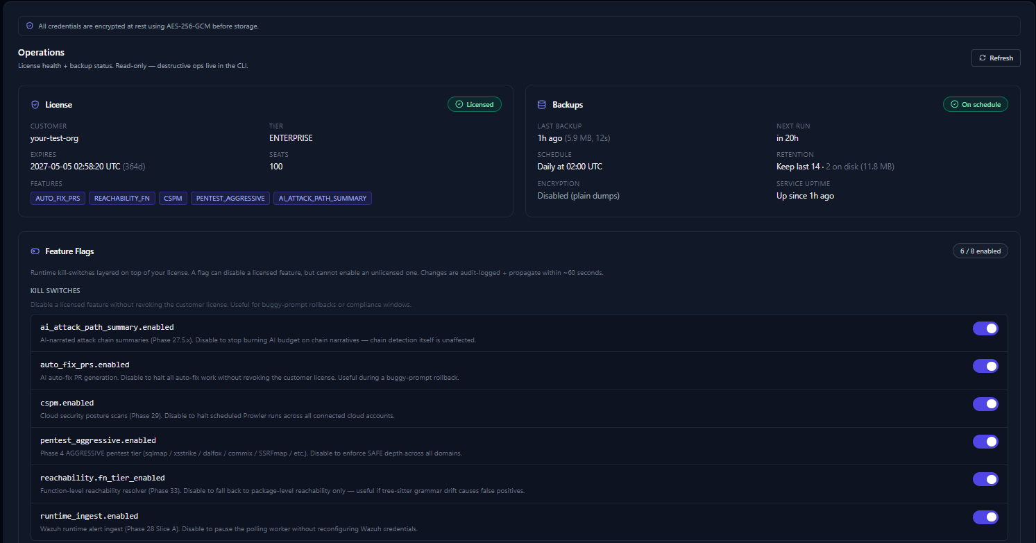Click the next run value in 20h
1036x543 pixels.
click(788, 138)
